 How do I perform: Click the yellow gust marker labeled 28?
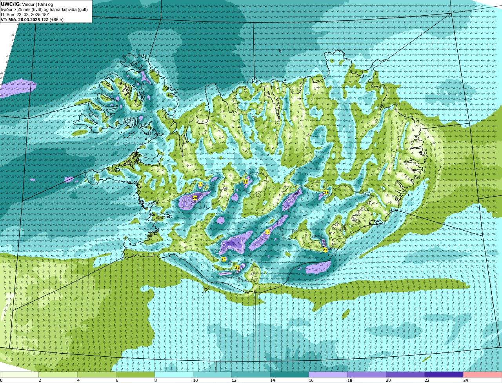click(195, 198)
